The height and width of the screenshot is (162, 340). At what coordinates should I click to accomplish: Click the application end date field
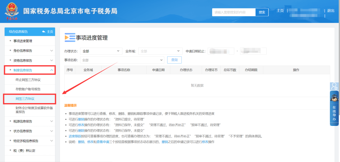coord(253,51)
